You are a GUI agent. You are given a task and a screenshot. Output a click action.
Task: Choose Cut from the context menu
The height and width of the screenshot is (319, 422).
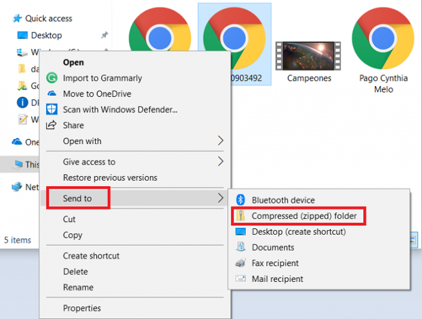point(135,219)
